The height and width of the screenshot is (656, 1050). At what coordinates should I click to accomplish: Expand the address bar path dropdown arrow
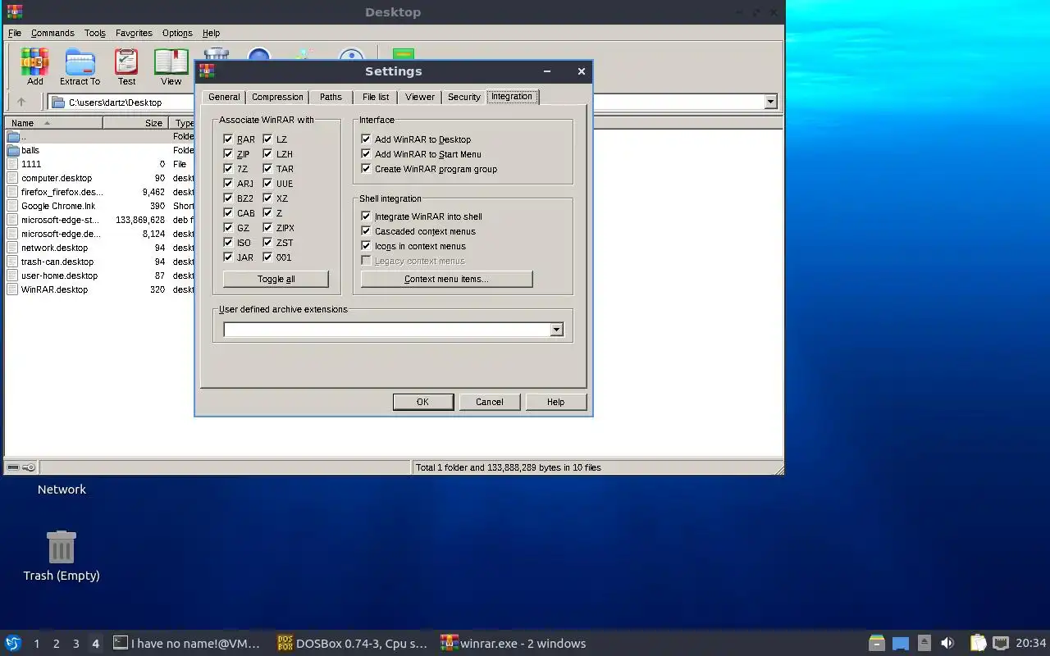[x=770, y=102]
